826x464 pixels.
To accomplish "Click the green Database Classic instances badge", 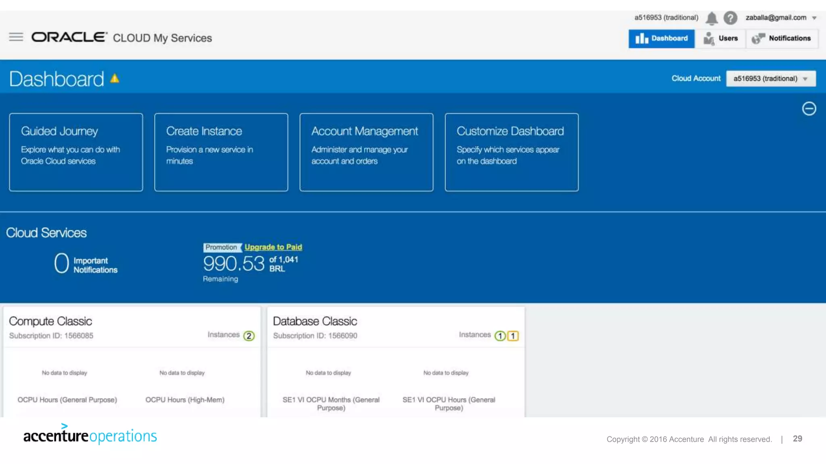I will coord(500,336).
